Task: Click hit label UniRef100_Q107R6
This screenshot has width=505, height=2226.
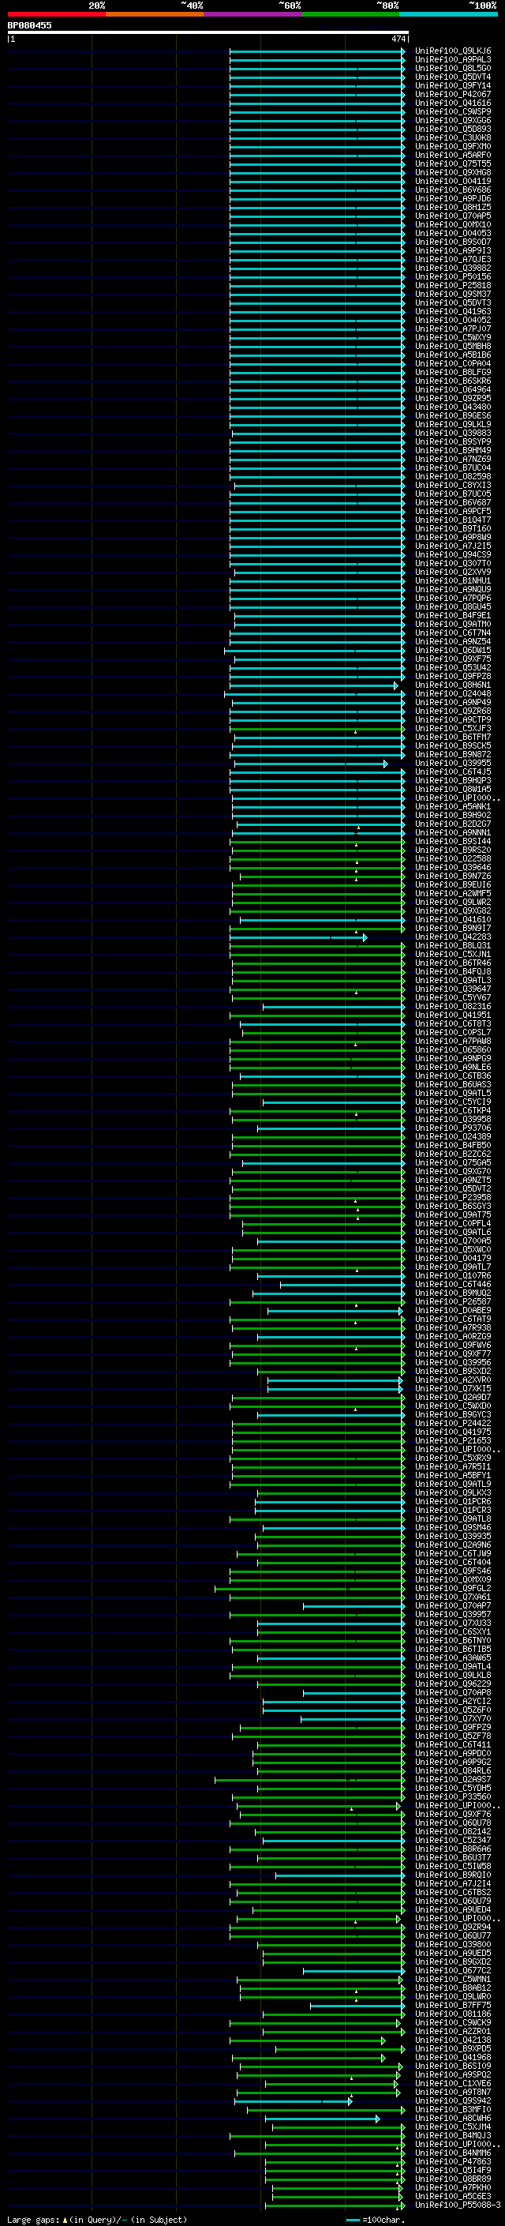Action: [453, 1275]
